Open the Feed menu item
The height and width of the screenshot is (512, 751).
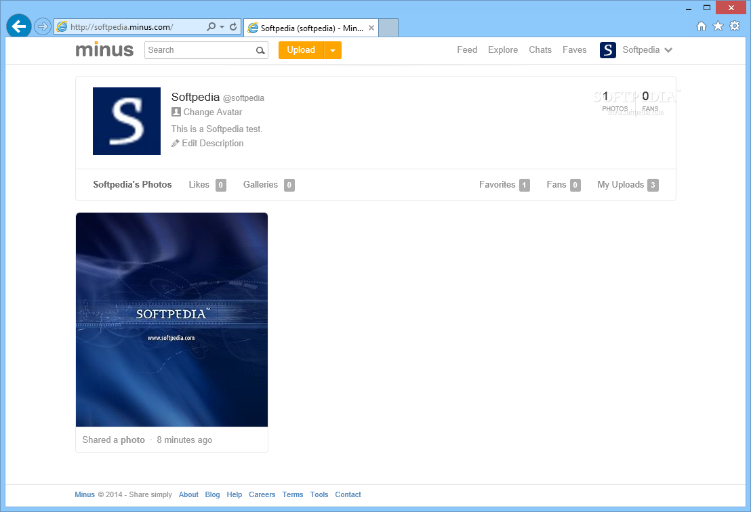[467, 49]
